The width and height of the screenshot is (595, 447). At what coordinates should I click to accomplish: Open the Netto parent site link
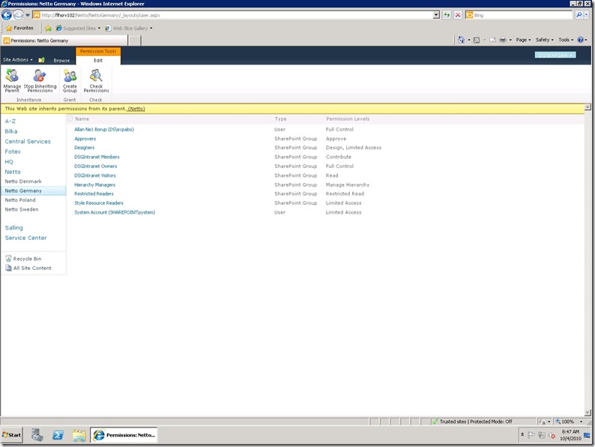click(x=136, y=109)
